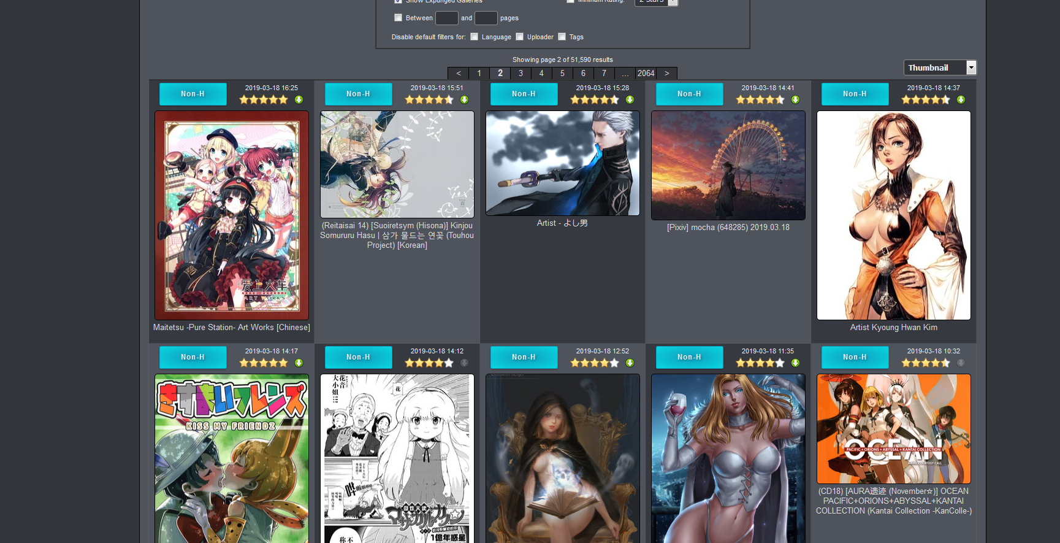Go to results page 1
The width and height of the screenshot is (1060, 543).
tap(479, 73)
